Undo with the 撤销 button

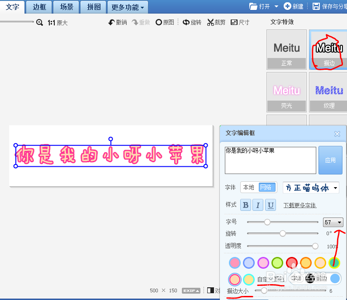[x=118, y=22]
